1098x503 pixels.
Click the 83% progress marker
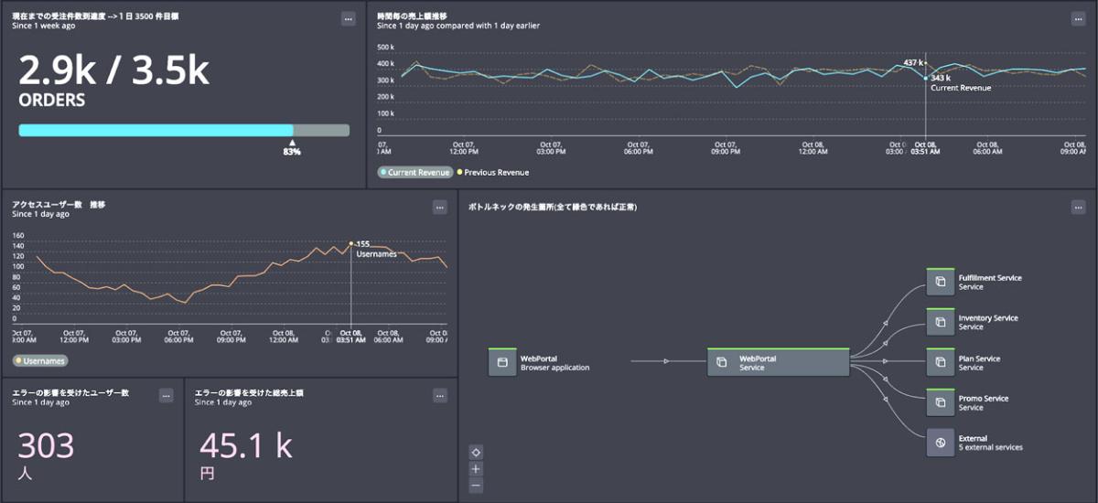pyautogui.click(x=292, y=147)
